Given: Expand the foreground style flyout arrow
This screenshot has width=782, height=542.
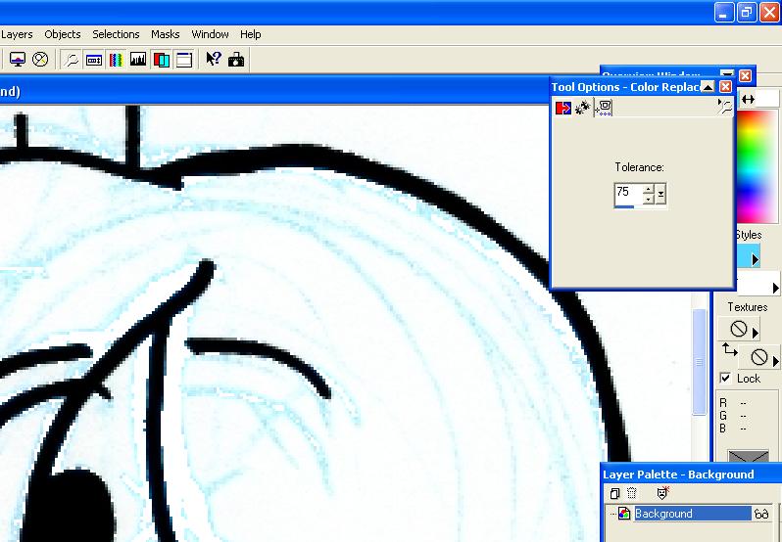Looking at the screenshot, I should tap(756, 259).
